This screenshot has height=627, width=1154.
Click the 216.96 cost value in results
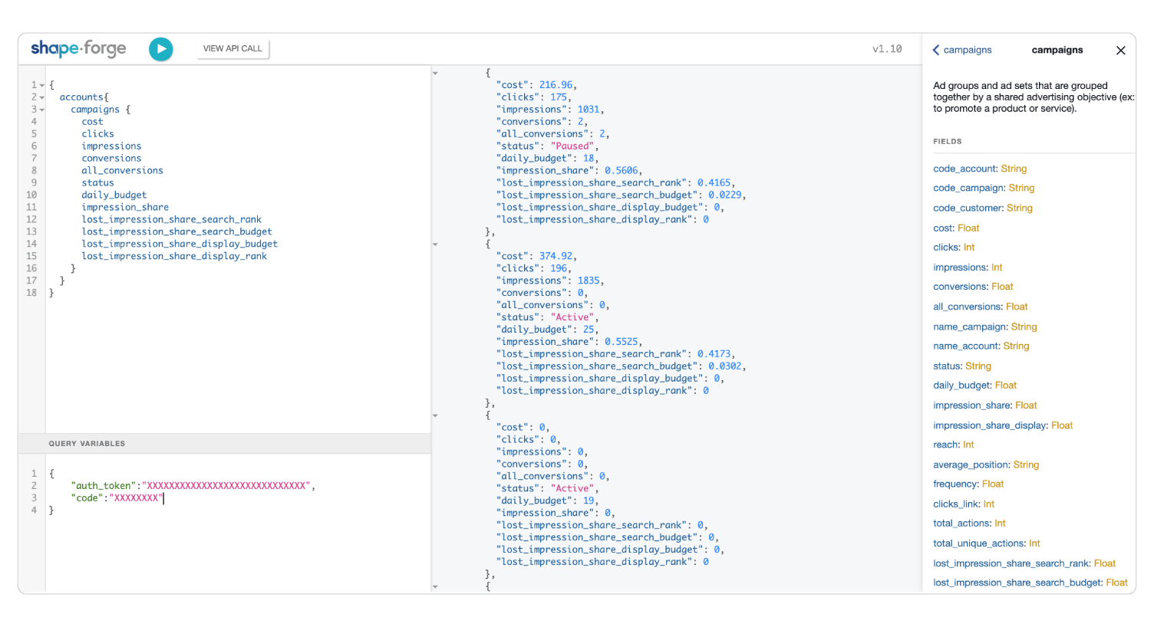556,85
